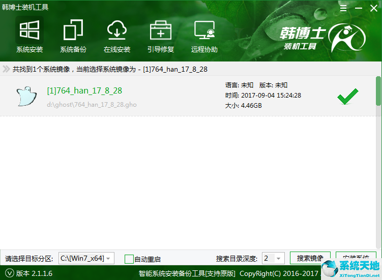Open the 系统安装 system install tab
Image resolution: width=382 pixels, height=280 pixels.
[x=30, y=35]
